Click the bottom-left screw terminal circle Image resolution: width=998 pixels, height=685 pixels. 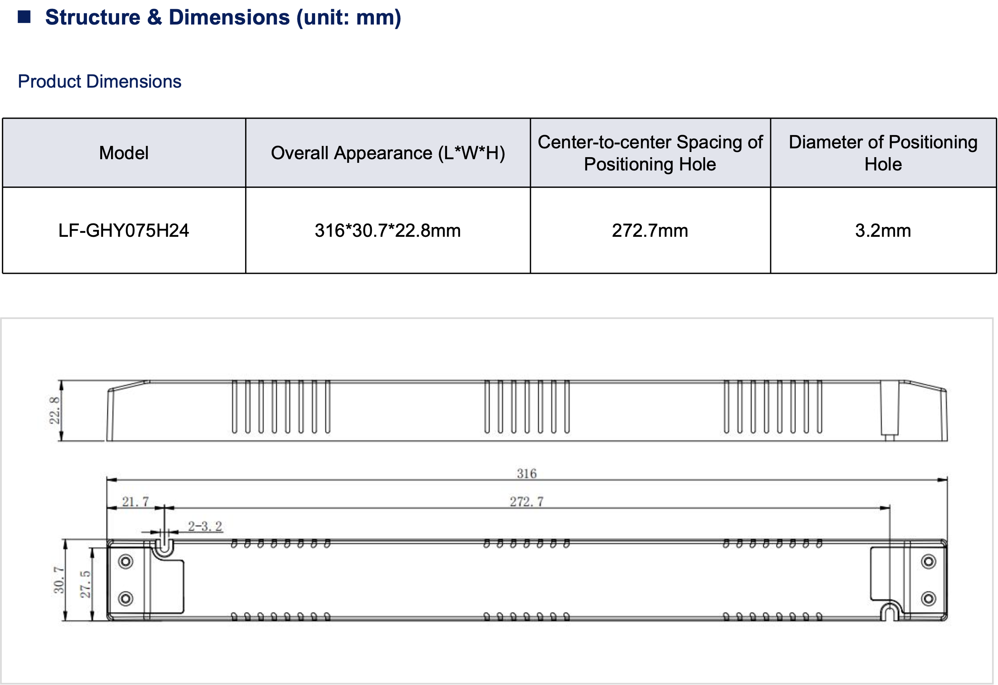click(126, 598)
